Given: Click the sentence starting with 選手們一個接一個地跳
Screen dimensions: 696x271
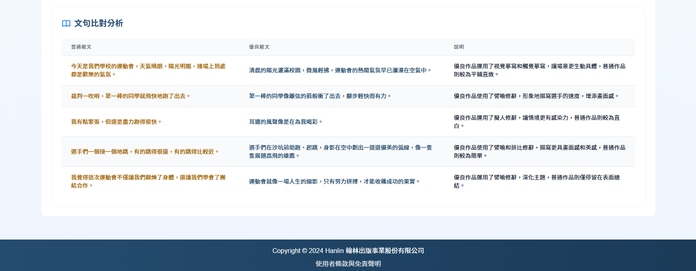Looking at the screenshot, I should (145, 152).
